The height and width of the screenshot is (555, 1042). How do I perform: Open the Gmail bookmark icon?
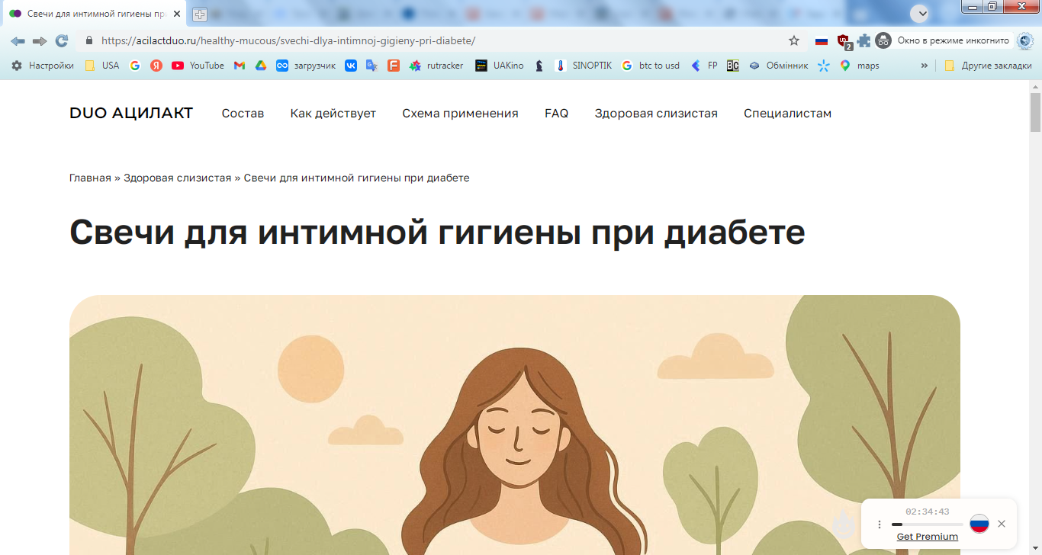pos(240,66)
